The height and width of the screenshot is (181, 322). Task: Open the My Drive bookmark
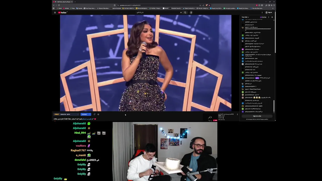(155, 8)
